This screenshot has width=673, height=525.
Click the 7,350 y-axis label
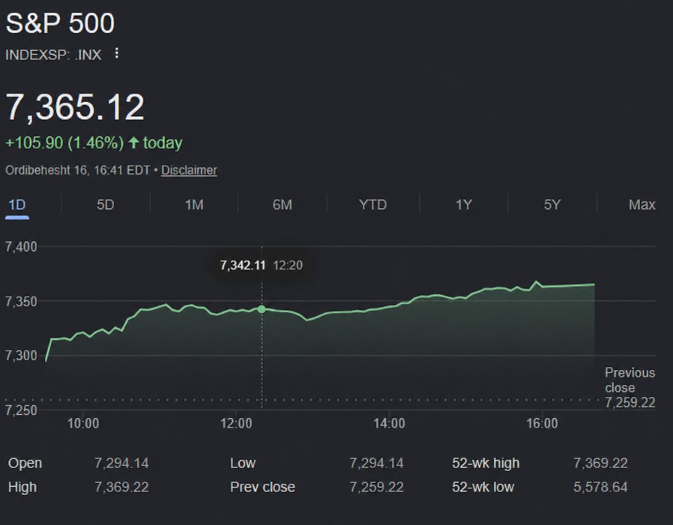[21, 302]
